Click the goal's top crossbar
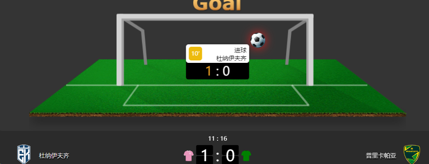The height and width of the screenshot is (164, 429). pos(215,17)
